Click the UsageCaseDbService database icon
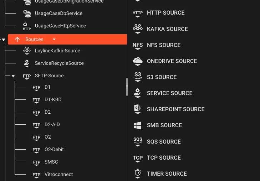This screenshot has width=260, height=181. coord(27,14)
